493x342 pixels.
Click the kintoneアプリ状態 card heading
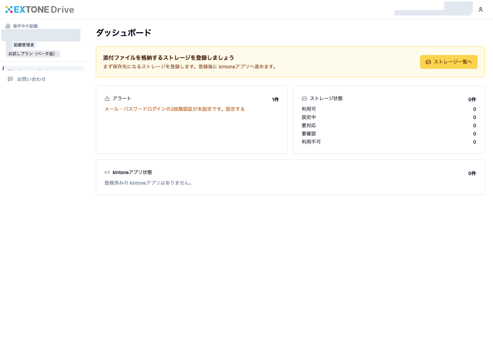(x=132, y=172)
